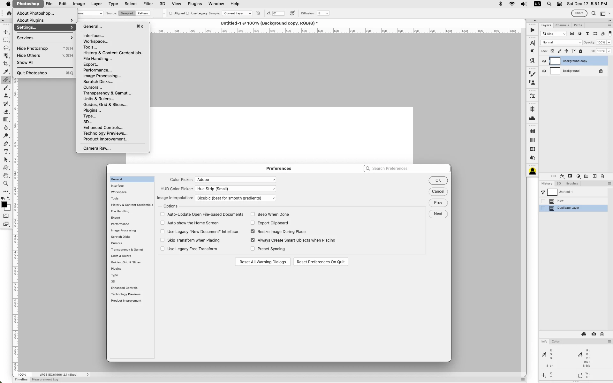This screenshot has height=383, width=613.
Task: Switch to the Channels tab
Action: tap(562, 25)
